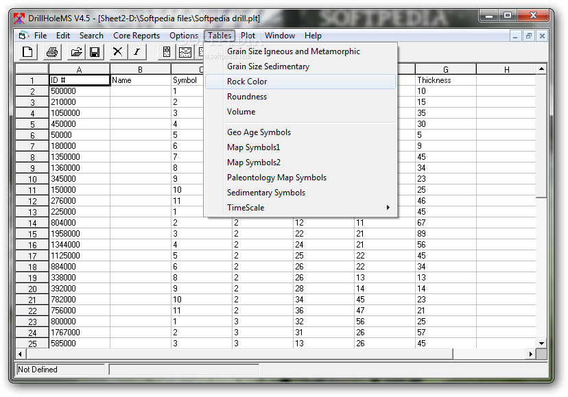568x397 pixels.
Task: Select the Roundness table entry
Action: pos(300,97)
